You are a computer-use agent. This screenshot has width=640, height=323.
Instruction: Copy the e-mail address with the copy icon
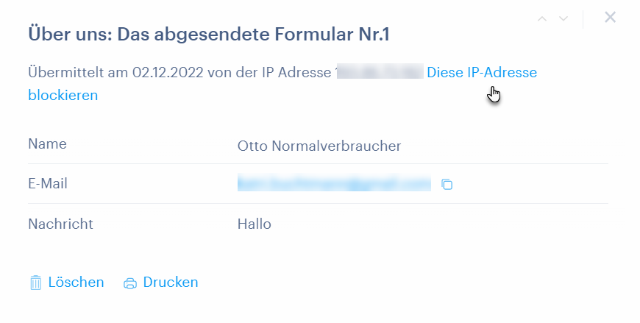tap(447, 185)
